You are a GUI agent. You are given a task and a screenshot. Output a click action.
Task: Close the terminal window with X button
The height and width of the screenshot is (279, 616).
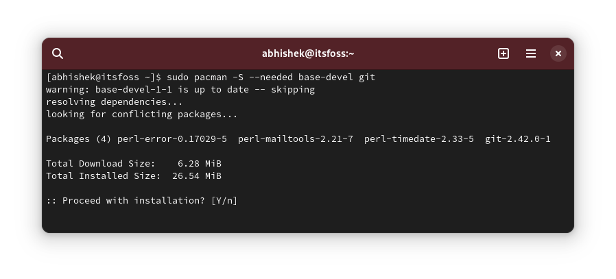pyautogui.click(x=558, y=53)
